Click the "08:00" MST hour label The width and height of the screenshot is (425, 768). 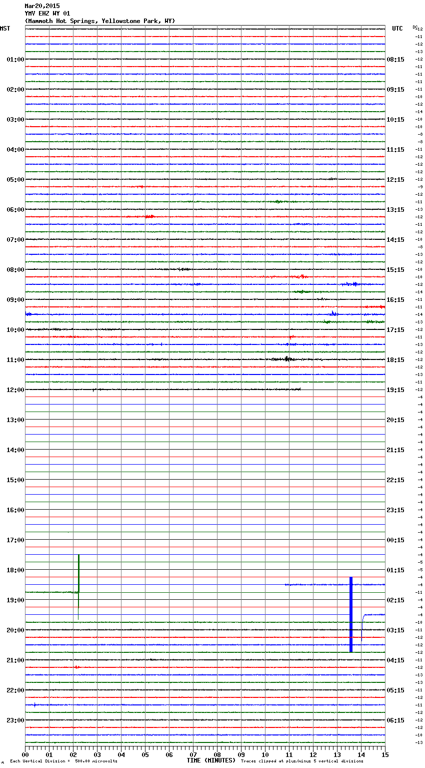(15, 270)
